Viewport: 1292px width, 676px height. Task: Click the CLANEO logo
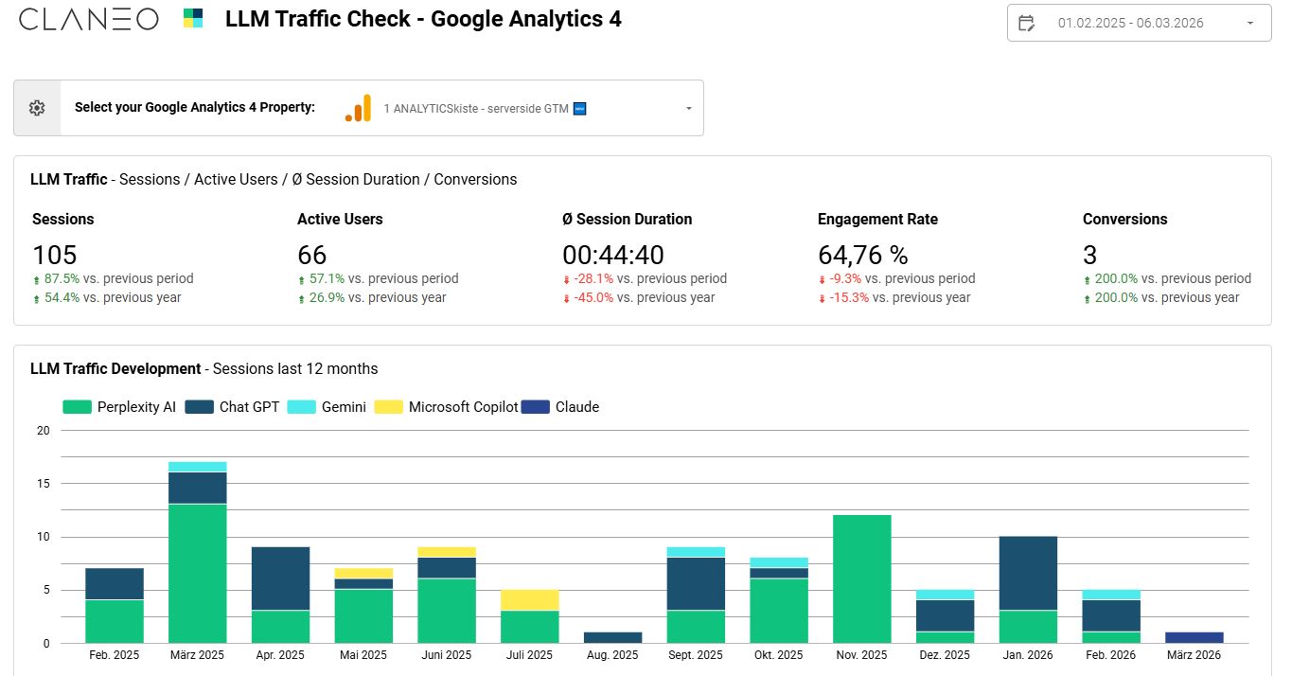[x=87, y=18]
